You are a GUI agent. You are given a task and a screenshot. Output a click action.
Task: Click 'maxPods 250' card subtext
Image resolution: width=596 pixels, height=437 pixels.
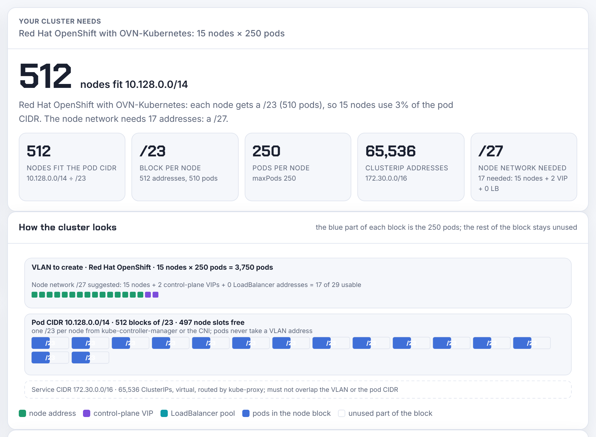(x=274, y=178)
